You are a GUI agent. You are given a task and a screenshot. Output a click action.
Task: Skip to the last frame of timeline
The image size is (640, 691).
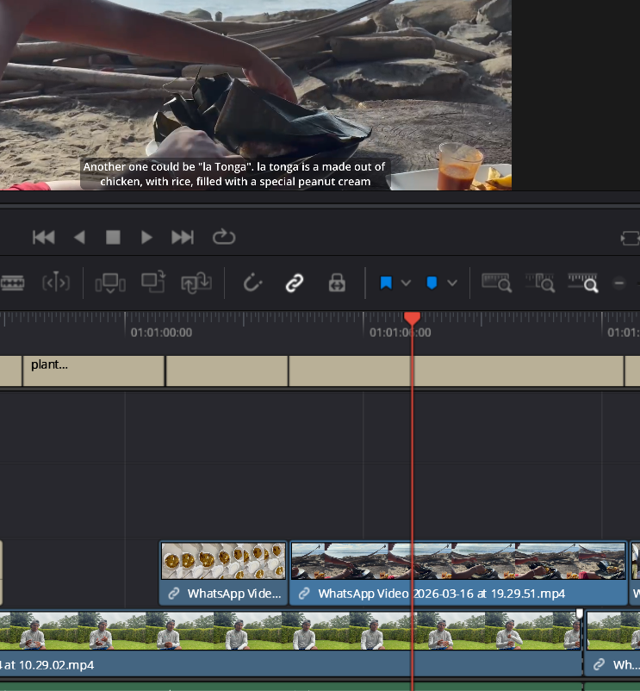pos(183,237)
